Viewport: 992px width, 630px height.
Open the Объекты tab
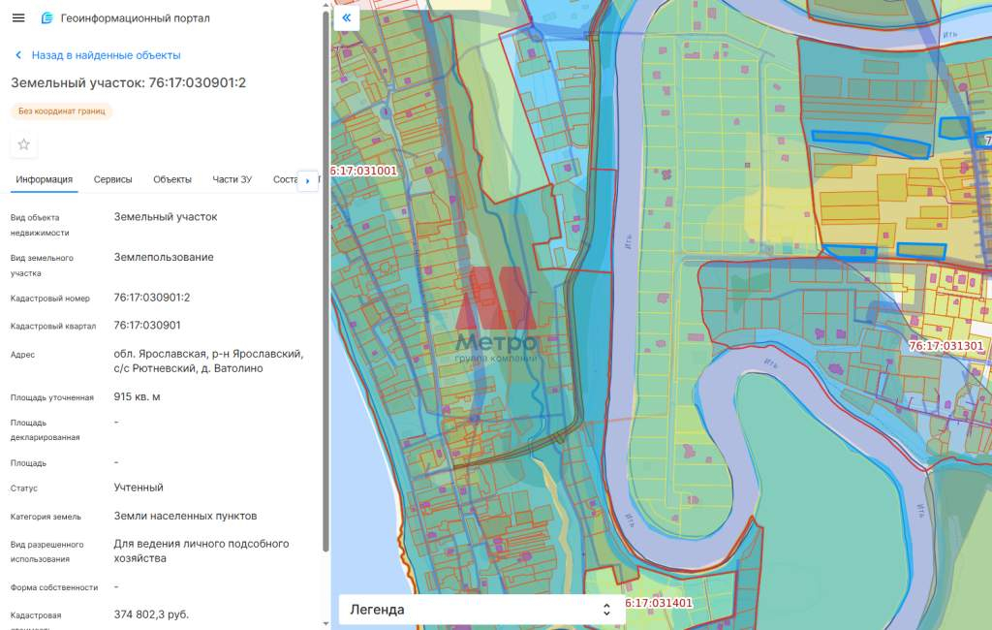point(172,179)
